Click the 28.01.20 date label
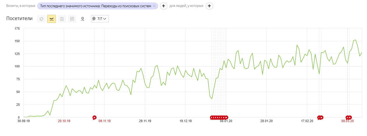Screen dimensions: 367x136 (266, 121)
